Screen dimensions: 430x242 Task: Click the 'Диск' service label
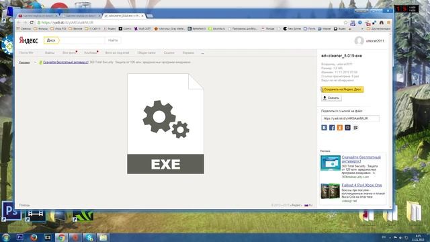(51, 40)
